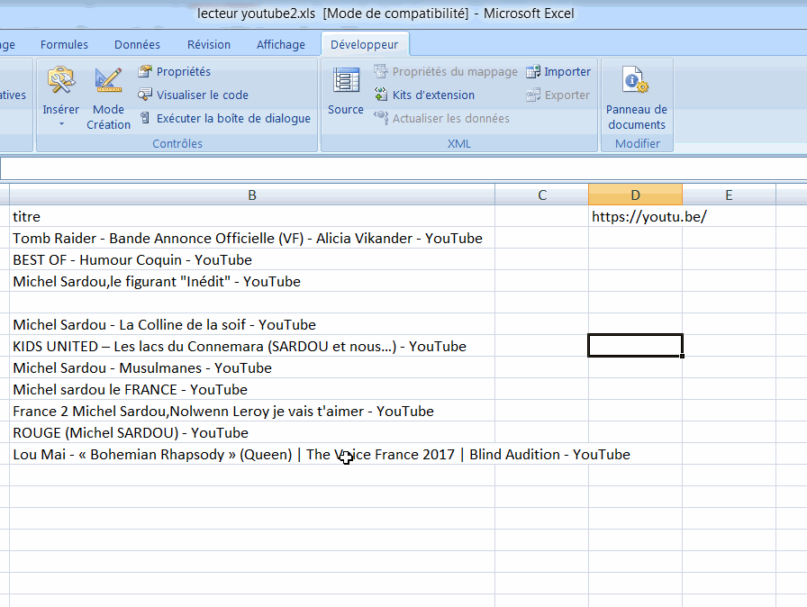Select Michel Sardou - Musulmanes cell
The image size is (807, 607).
tap(252, 367)
